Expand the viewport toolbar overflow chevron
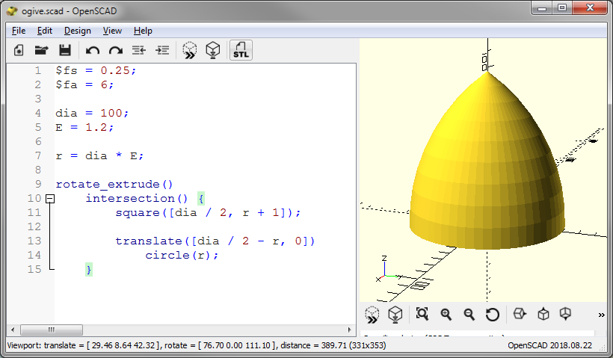 pos(601,314)
